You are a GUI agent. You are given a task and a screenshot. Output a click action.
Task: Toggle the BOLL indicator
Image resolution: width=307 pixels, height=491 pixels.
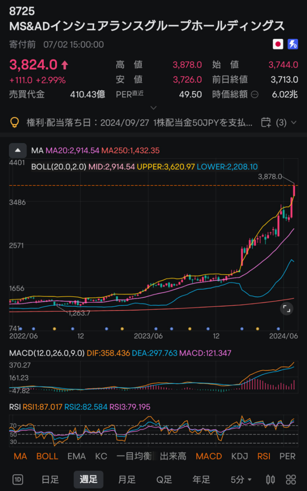47,456
